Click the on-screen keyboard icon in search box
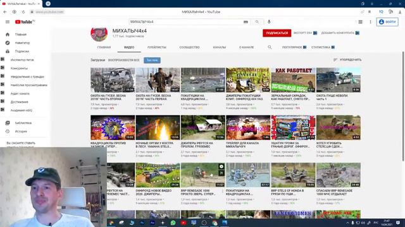 pos(246,22)
